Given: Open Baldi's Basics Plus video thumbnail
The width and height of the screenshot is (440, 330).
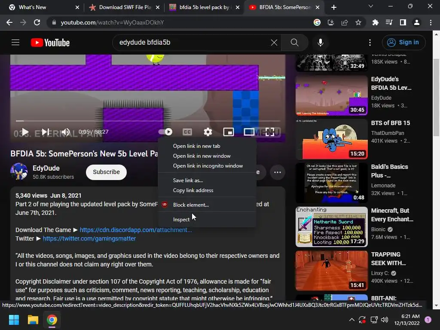Looking at the screenshot, I should click(331, 183).
